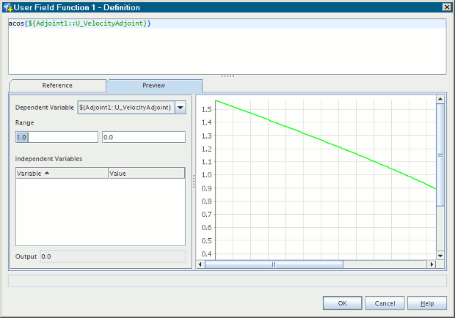Click the green acos curve in the preview plot
The image size is (455, 318).
click(325, 141)
